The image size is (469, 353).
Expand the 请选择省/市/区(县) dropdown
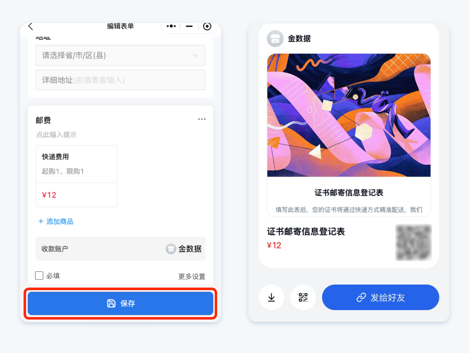[x=120, y=55]
